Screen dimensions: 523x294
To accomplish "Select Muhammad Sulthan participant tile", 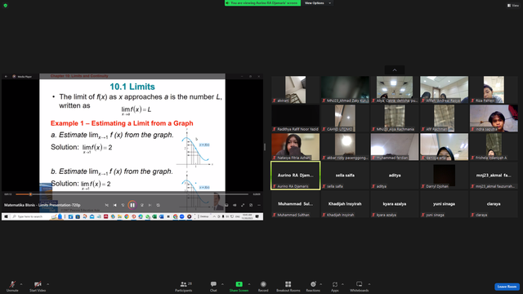I will coord(296,204).
